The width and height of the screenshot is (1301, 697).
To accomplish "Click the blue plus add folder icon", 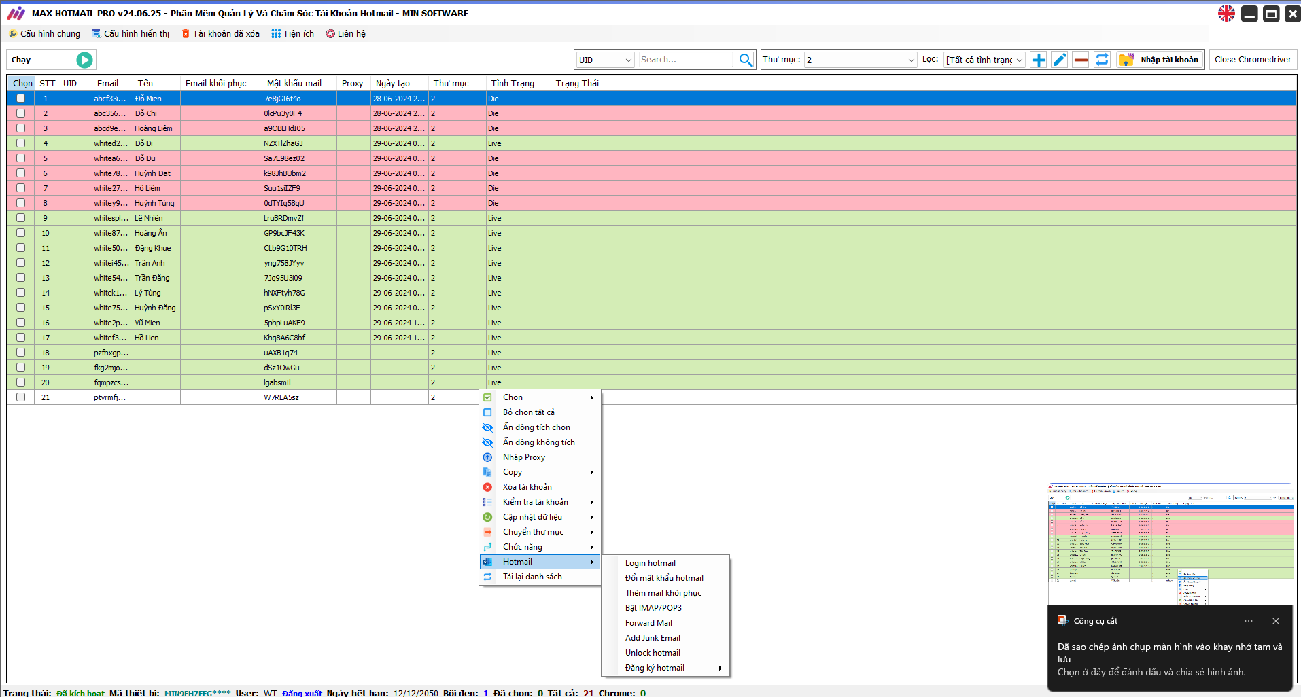I will (x=1039, y=60).
